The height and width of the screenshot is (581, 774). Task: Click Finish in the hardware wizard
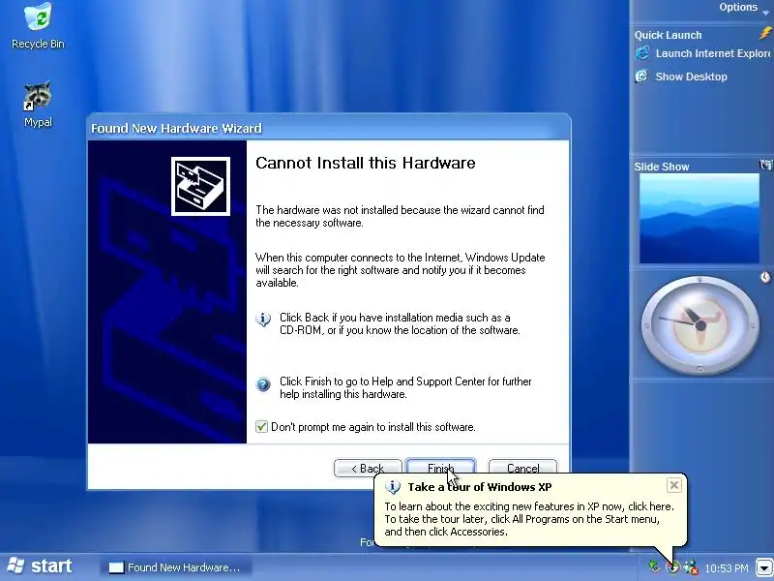click(x=441, y=468)
